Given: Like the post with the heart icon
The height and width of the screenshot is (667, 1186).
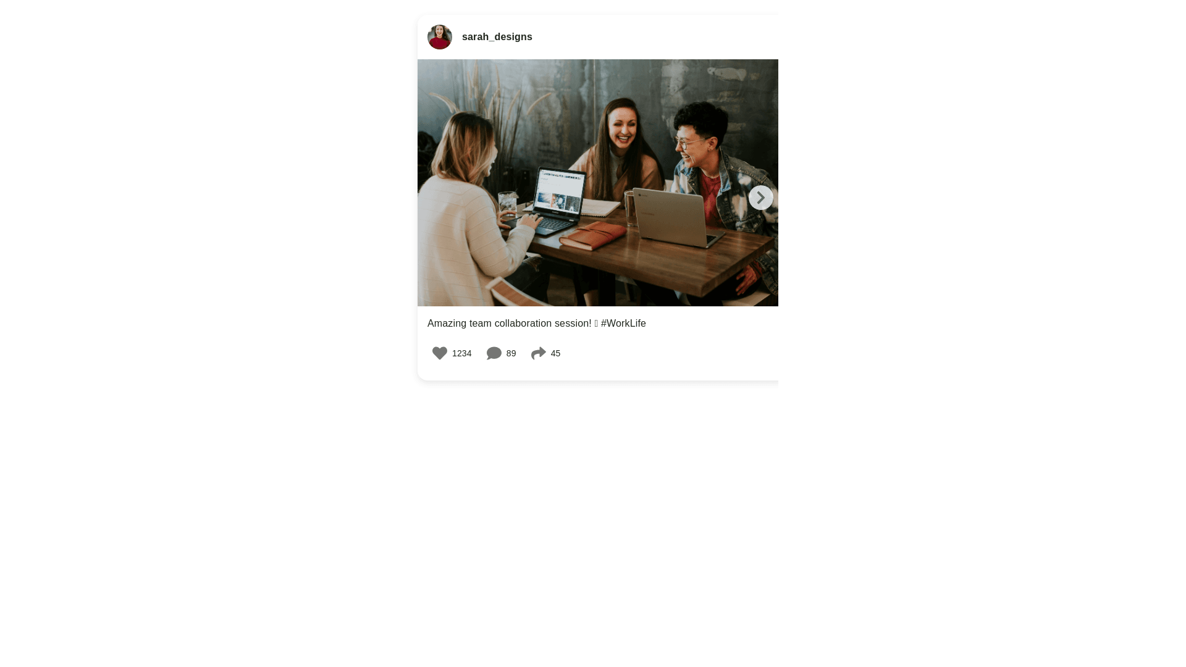Looking at the screenshot, I should point(440,353).
